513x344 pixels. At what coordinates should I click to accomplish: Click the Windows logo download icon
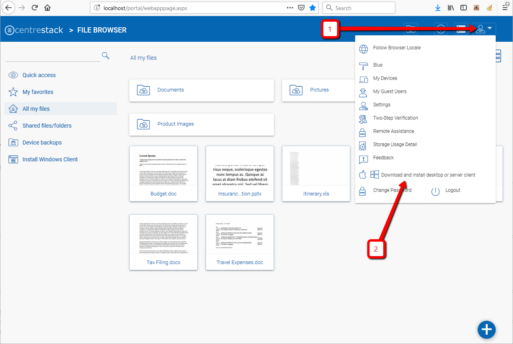(x=375, y=175)
